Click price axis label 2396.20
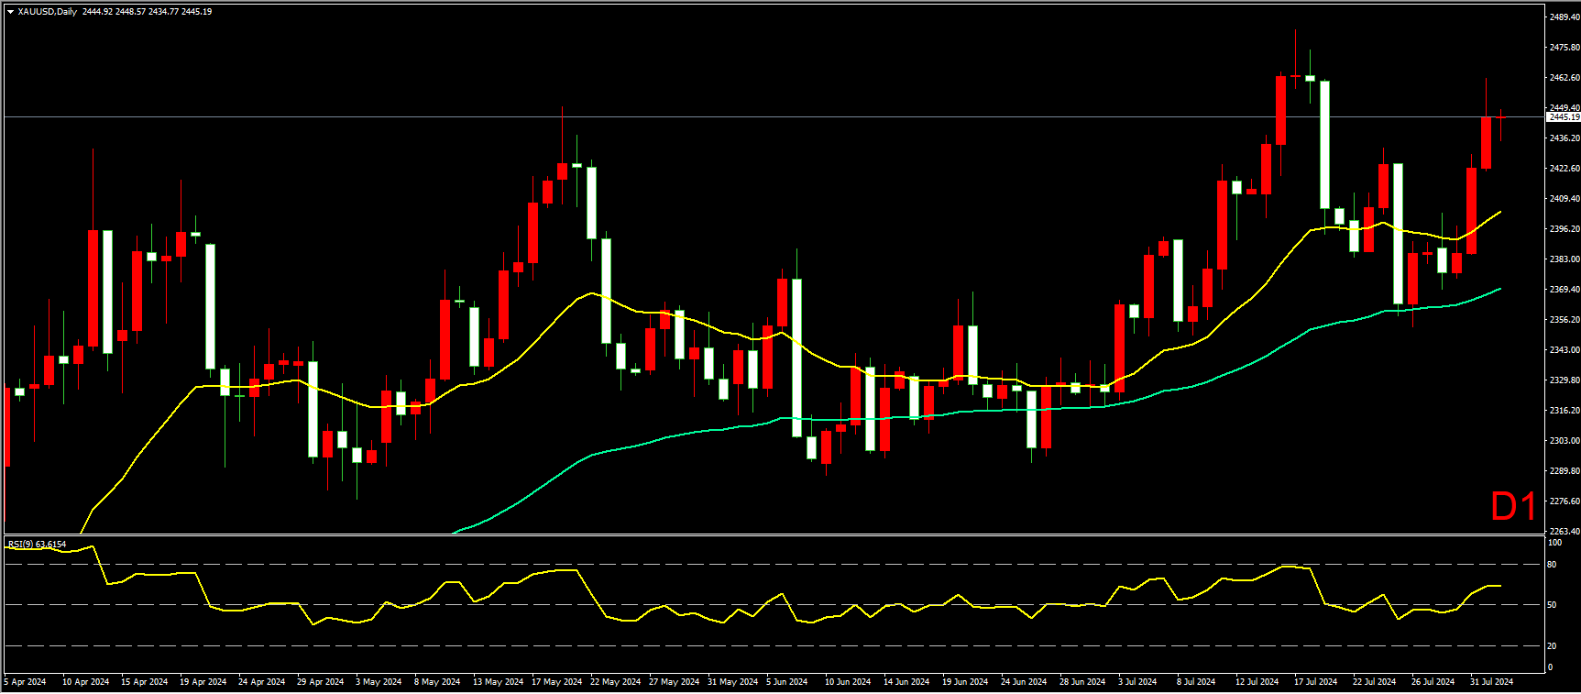Image resolution: width=1581 pixels, height=694 pixels. point(1565,229)
